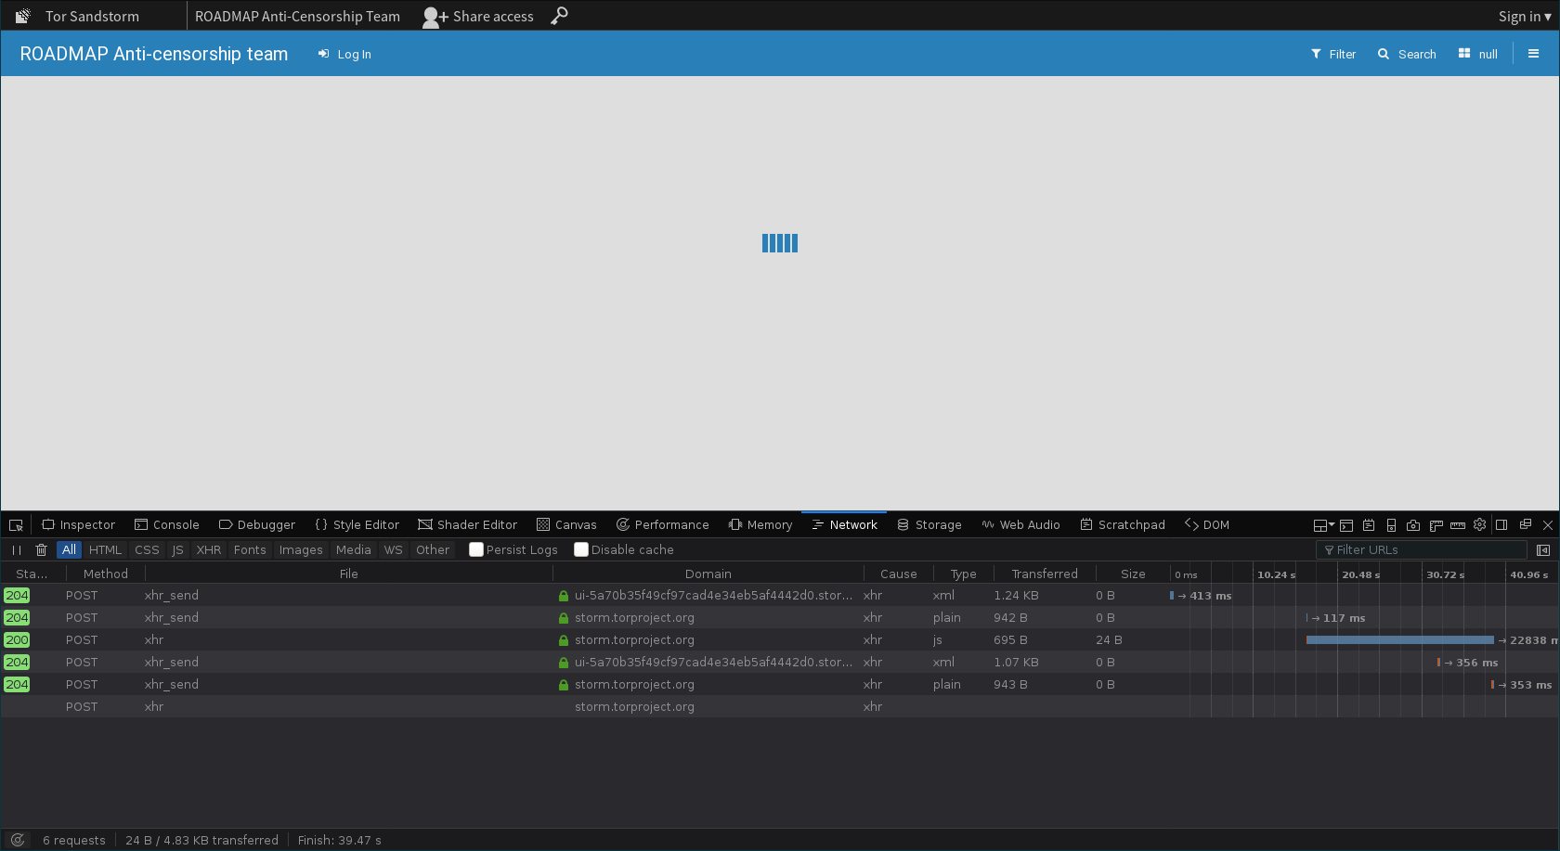Screen dimensions: 1560x851
Task: Open devtools settings gear
Action: (x=1479, y=524)
